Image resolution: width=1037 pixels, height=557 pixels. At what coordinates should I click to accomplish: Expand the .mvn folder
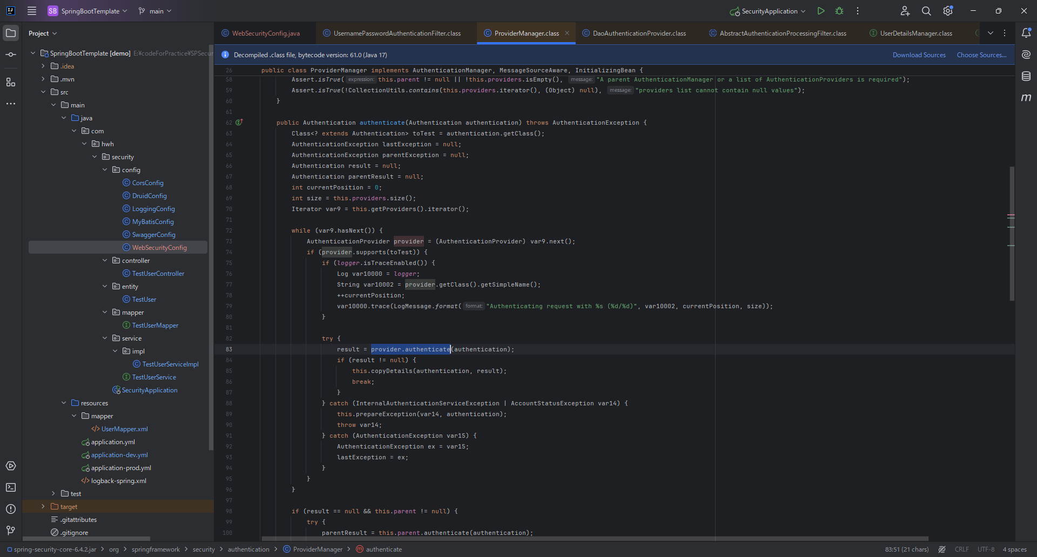[x=43, y=79]
